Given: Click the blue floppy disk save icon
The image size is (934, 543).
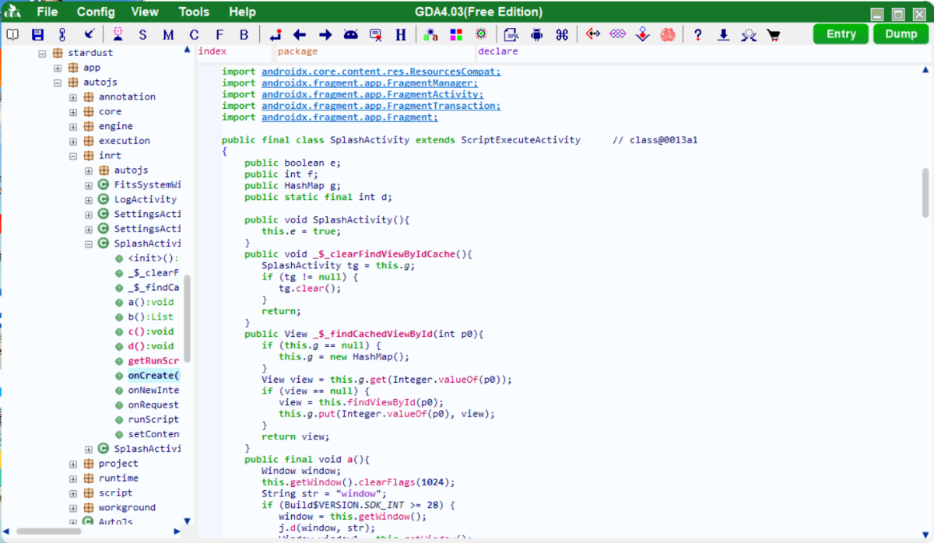Looking at the screenshot, I should coord(37,34).
